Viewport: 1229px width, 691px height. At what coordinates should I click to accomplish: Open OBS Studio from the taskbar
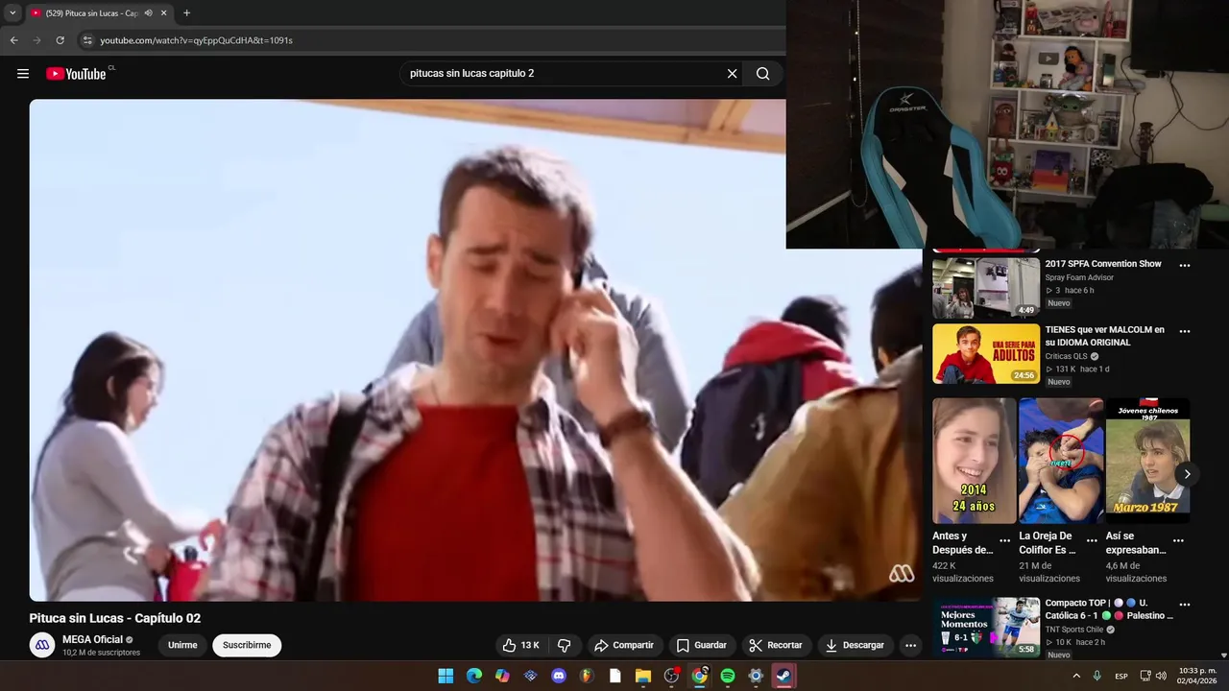click(x=671, y=676)
